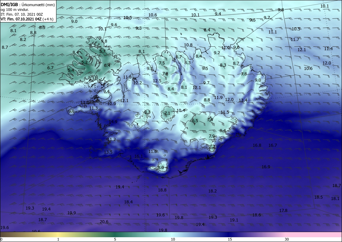This screenshot has width=342, height=242.
Task: Click the map value 18.2
Action: point(212,191)
